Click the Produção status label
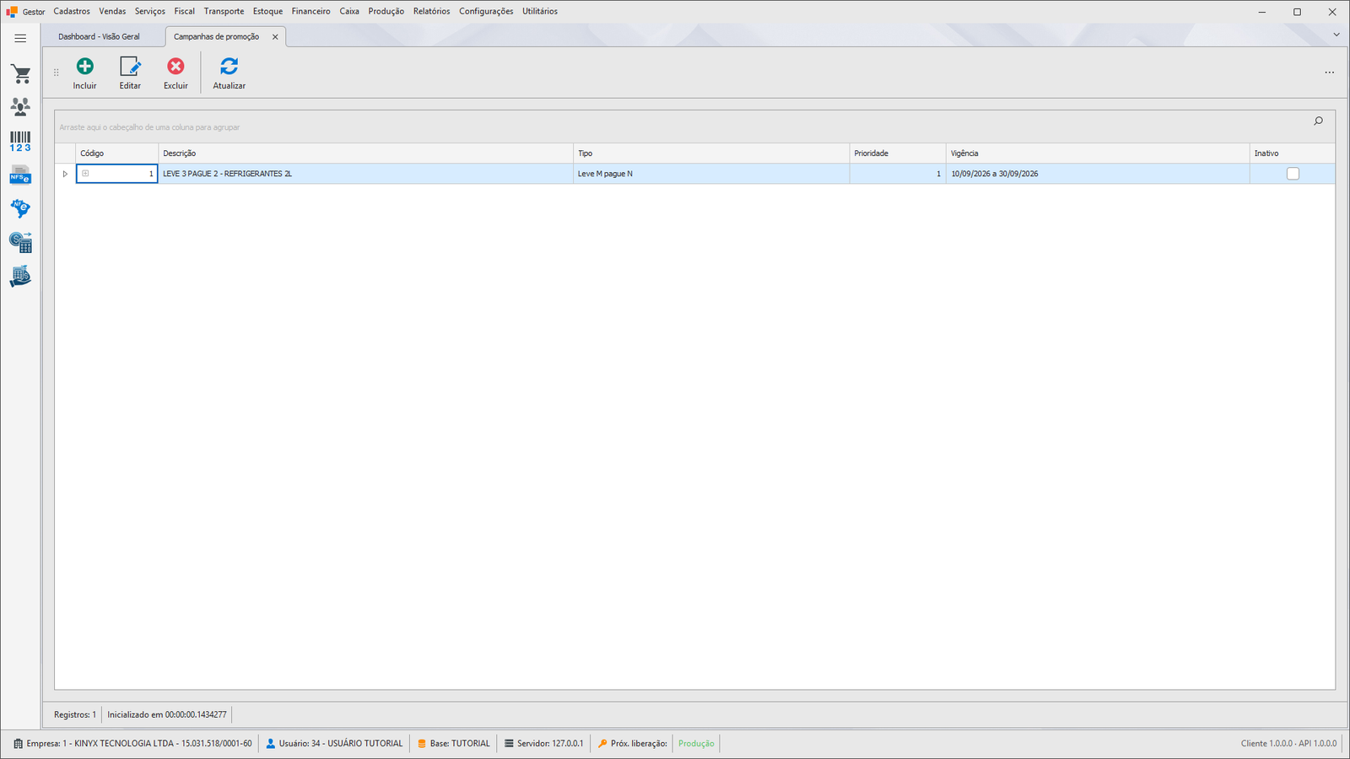The width and height of the screenshot is (1350, 759). (696, 744)
